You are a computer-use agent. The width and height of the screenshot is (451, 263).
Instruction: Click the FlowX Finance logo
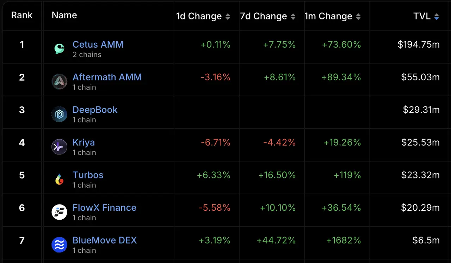coord(60,212)
